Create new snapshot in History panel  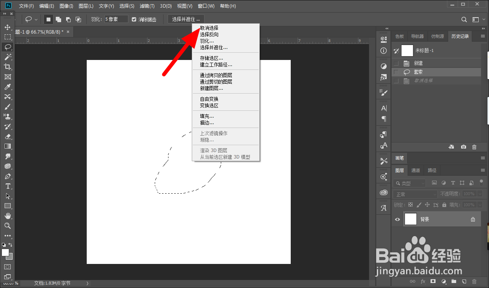click(x=463, y=147)
